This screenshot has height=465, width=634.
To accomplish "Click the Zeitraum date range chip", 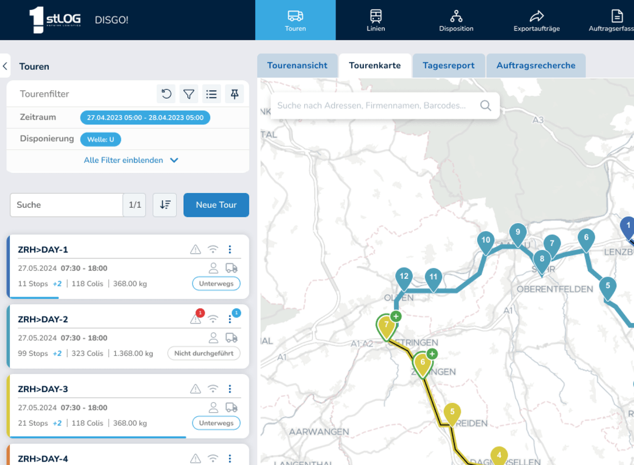I will (x=145, y=117).
